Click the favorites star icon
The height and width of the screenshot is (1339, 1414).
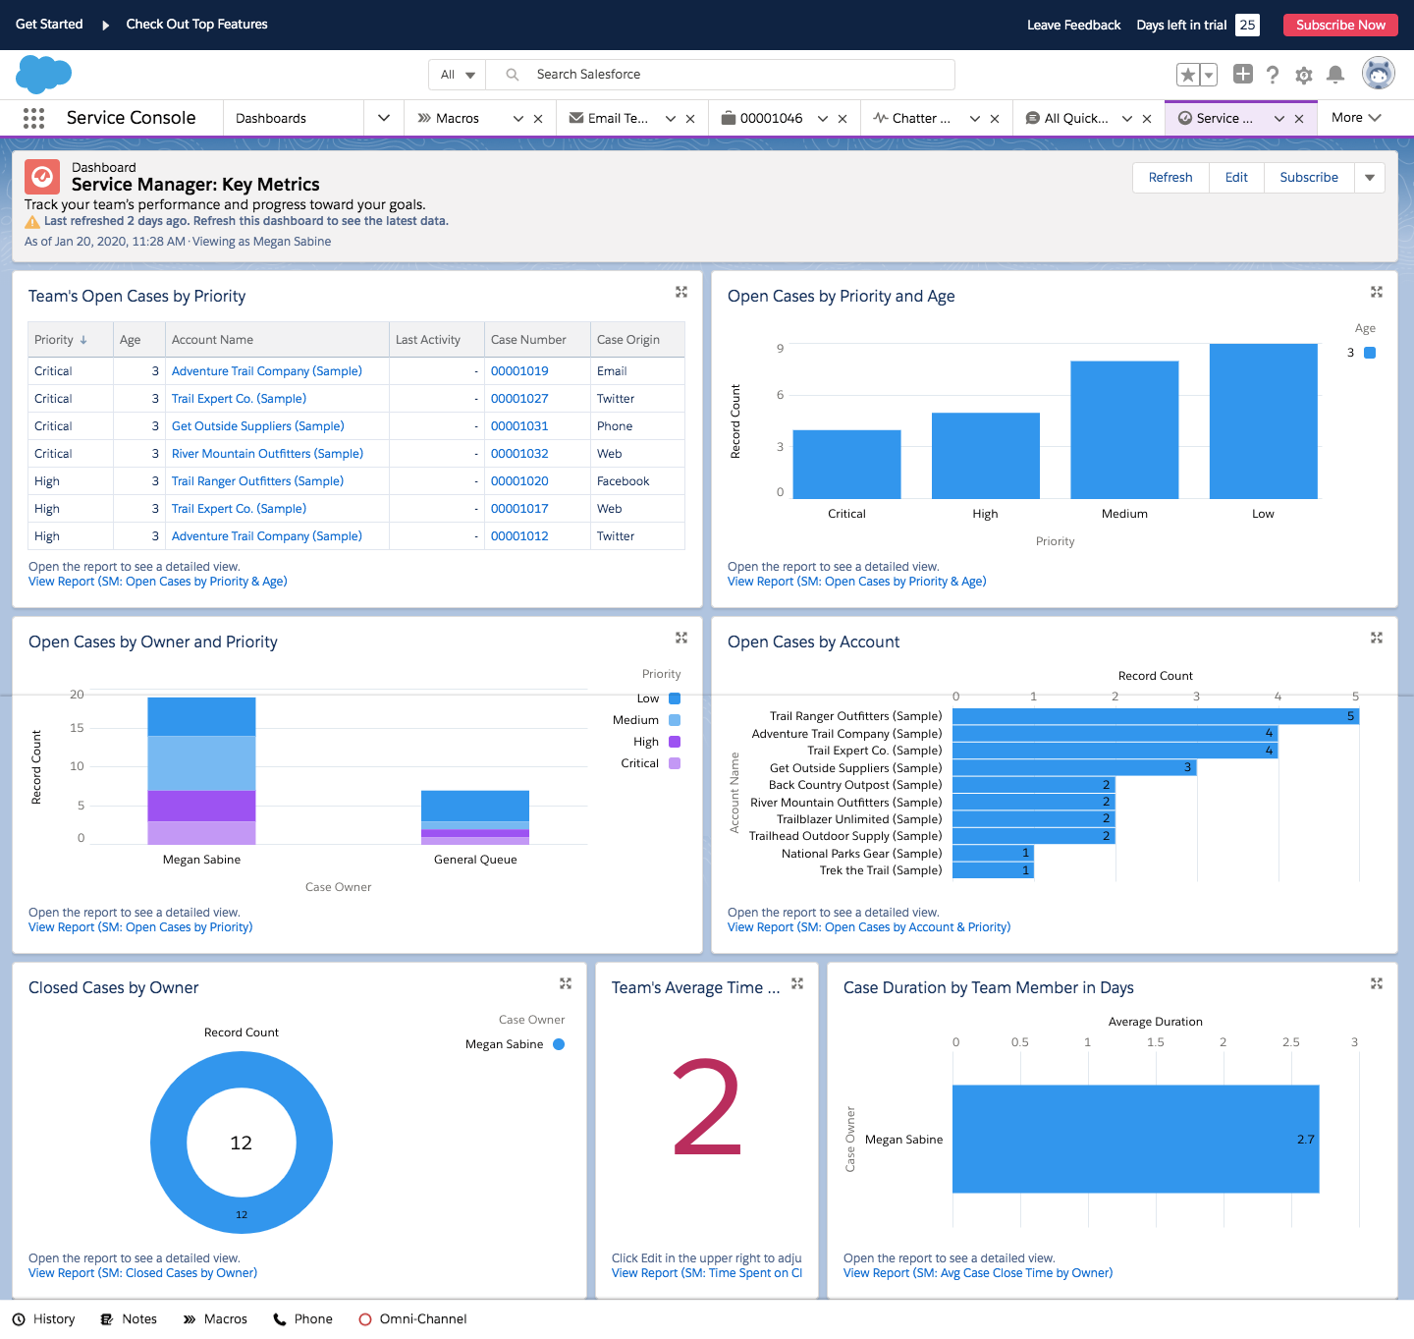(x=1187, y=74)
